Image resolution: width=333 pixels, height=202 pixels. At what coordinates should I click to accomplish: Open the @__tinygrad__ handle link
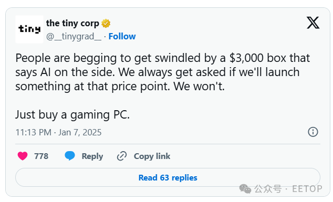(x=74, y=37)
